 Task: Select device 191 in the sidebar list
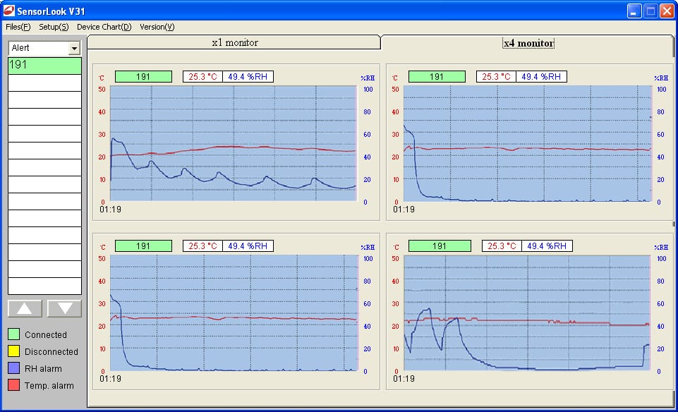point(44,65)
